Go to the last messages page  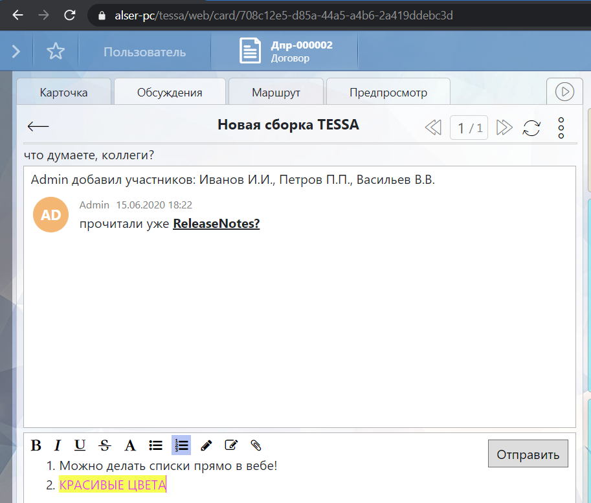click(504, 128)
